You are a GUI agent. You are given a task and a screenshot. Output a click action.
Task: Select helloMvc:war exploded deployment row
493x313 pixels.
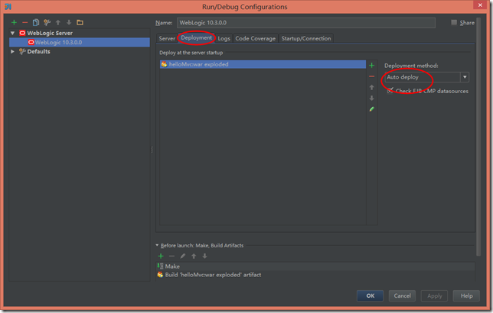point(263,64)
